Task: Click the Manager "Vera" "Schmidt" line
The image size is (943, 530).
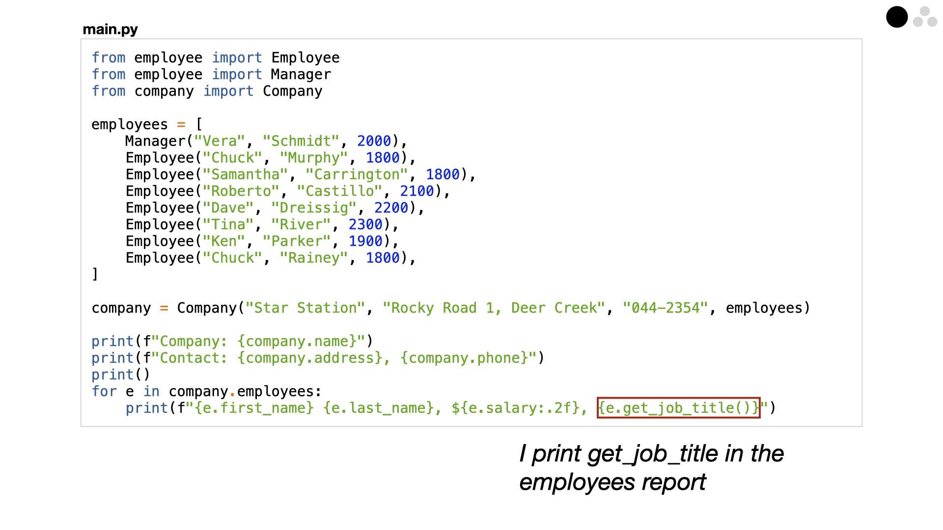Action: pos(266,141)
